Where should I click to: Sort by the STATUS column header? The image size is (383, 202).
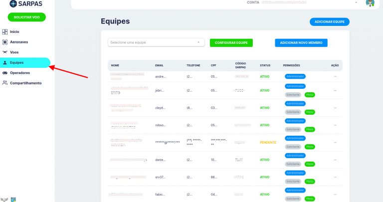[x=265, y=65]
